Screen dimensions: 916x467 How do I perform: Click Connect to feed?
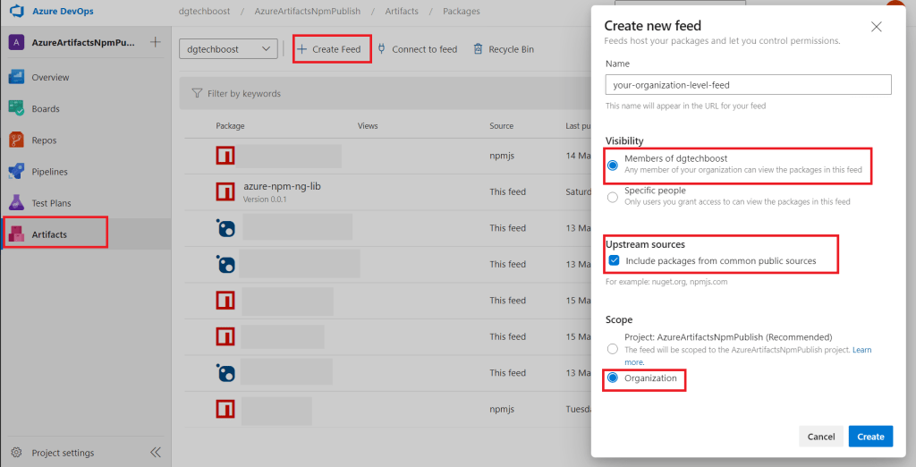[x=417, y=49]
